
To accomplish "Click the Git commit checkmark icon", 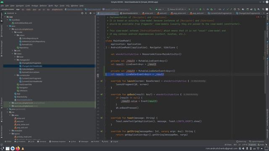I will coord(227,9).
